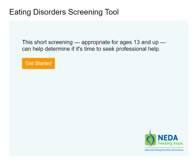
Task: Click the word "Screening" in the page title
Action: pyautogui.click(x=85, y=12)
